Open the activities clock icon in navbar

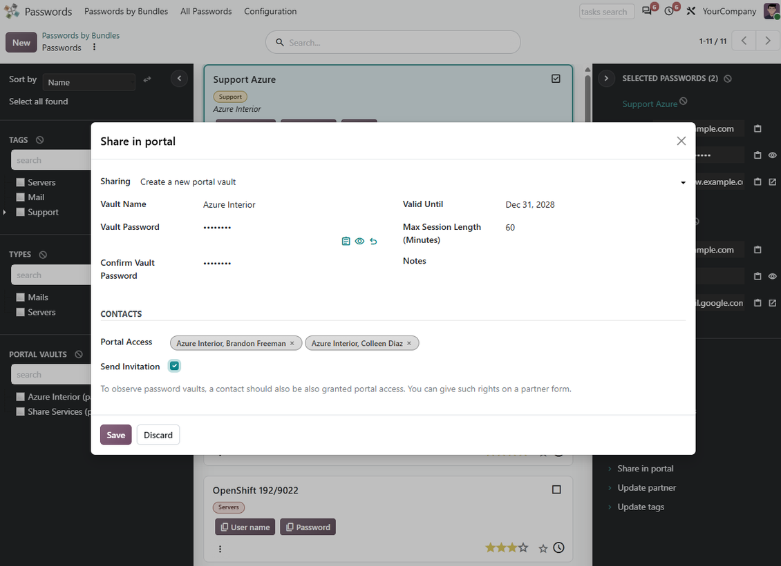coord(669,11)
